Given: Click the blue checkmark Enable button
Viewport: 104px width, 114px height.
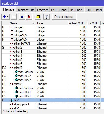Looking at the screenshot, I should [x=22, y=17].
